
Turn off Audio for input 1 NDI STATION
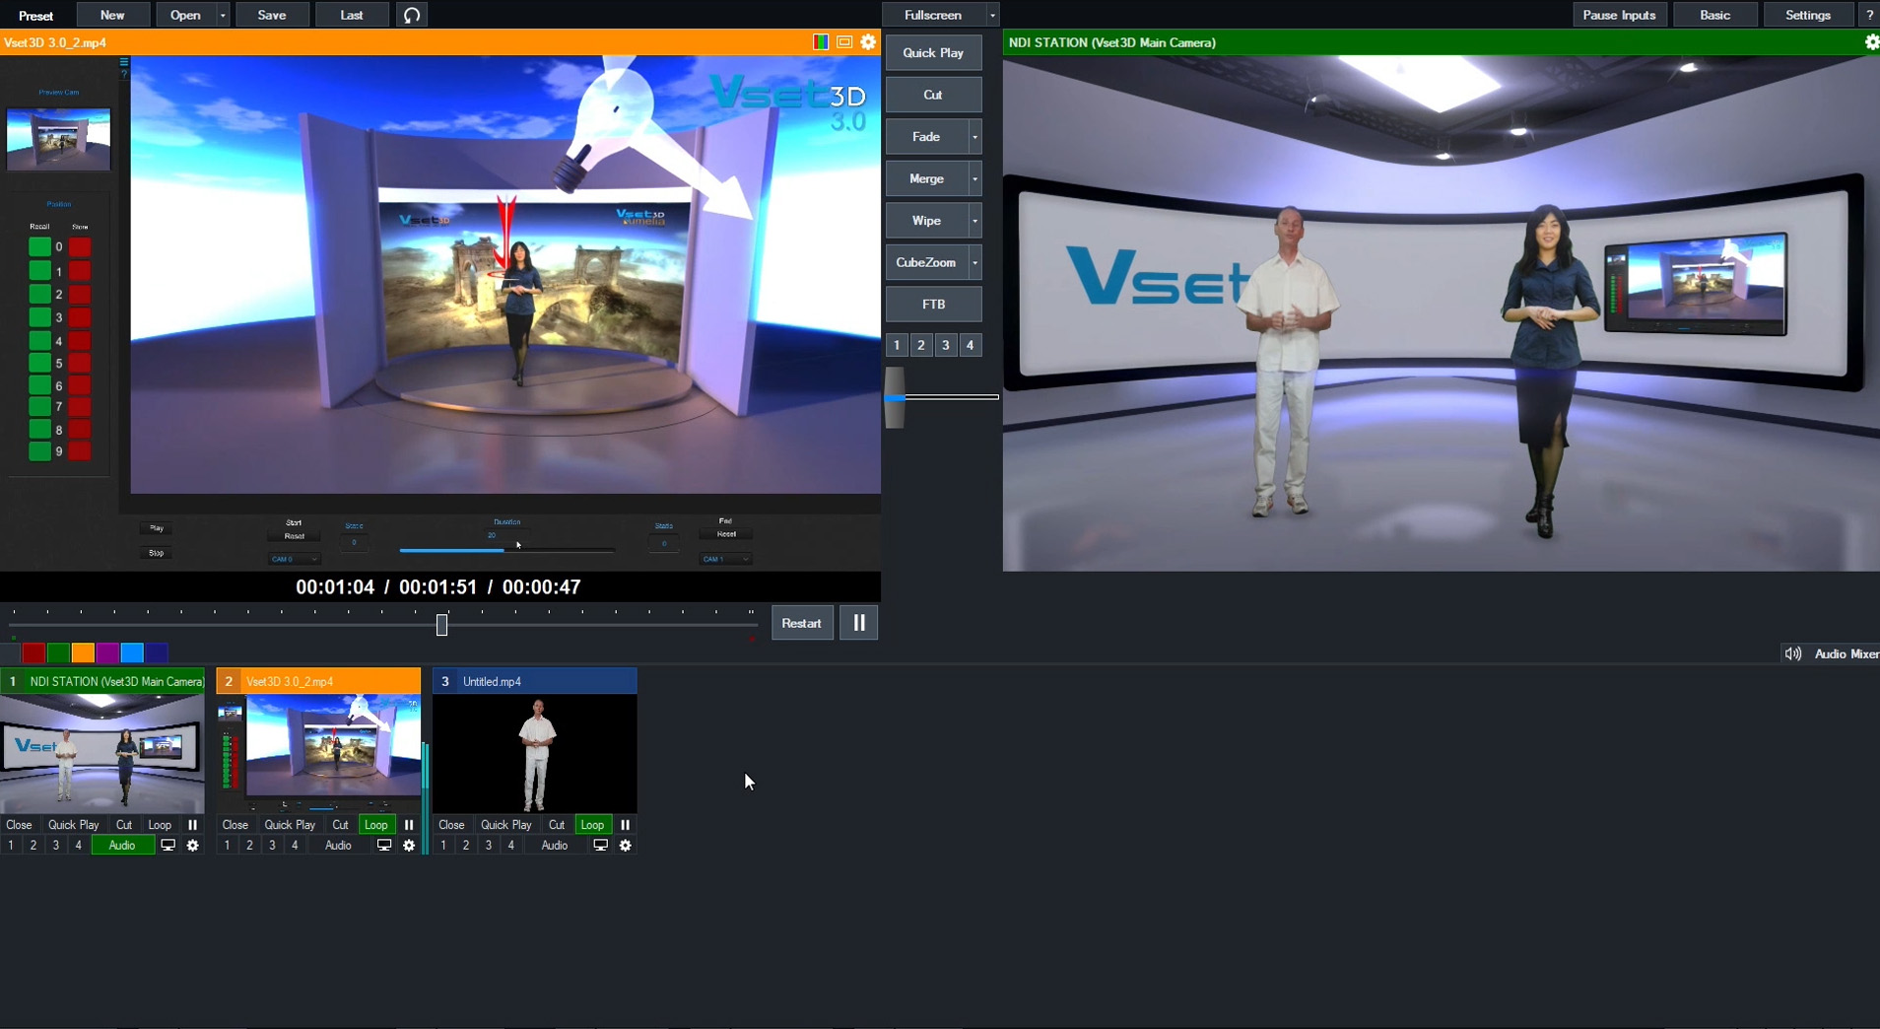122,846
